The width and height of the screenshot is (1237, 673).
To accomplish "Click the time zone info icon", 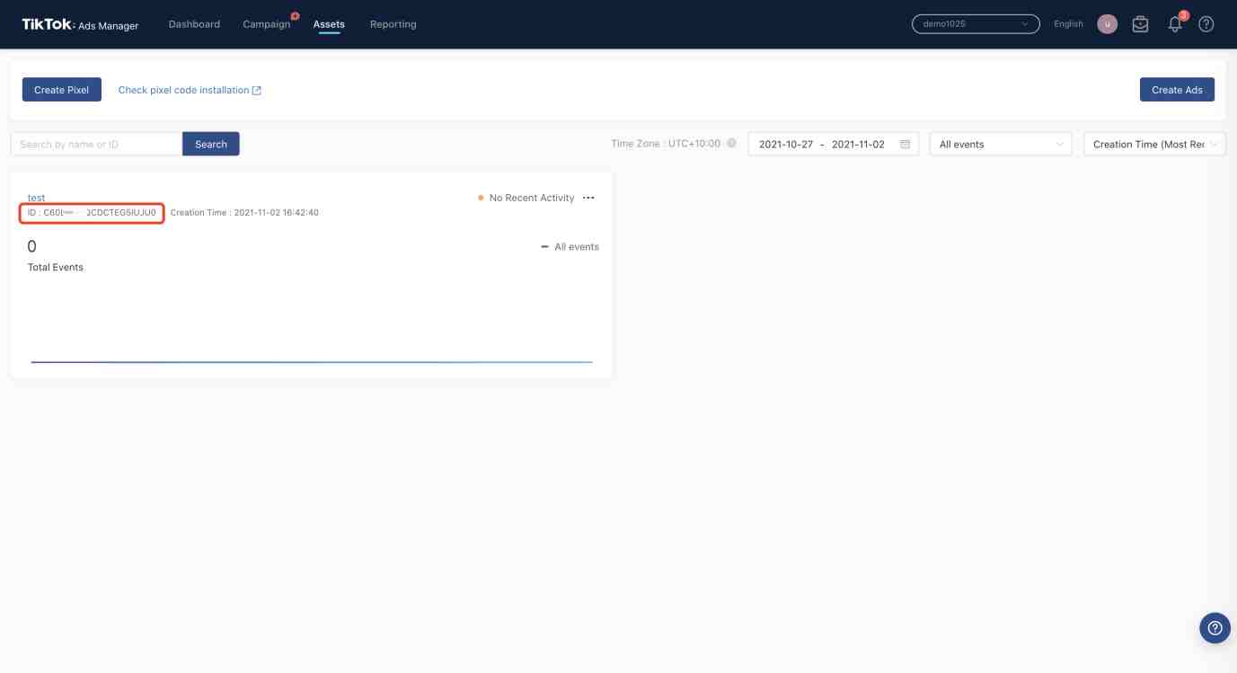I will (731, 144).
